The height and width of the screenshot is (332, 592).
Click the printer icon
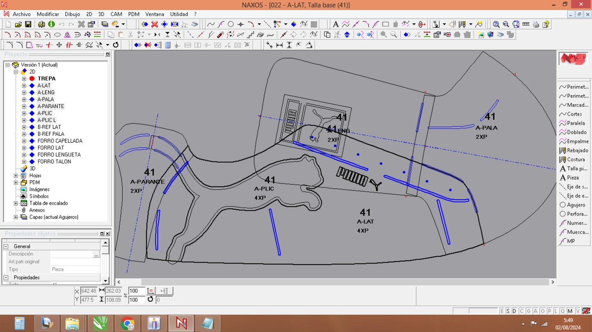(536, 24)
